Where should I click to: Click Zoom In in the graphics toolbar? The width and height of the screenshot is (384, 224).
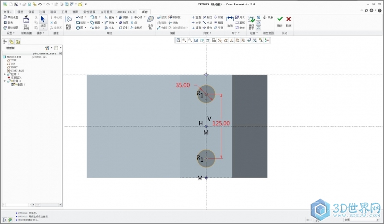[184, 40]
